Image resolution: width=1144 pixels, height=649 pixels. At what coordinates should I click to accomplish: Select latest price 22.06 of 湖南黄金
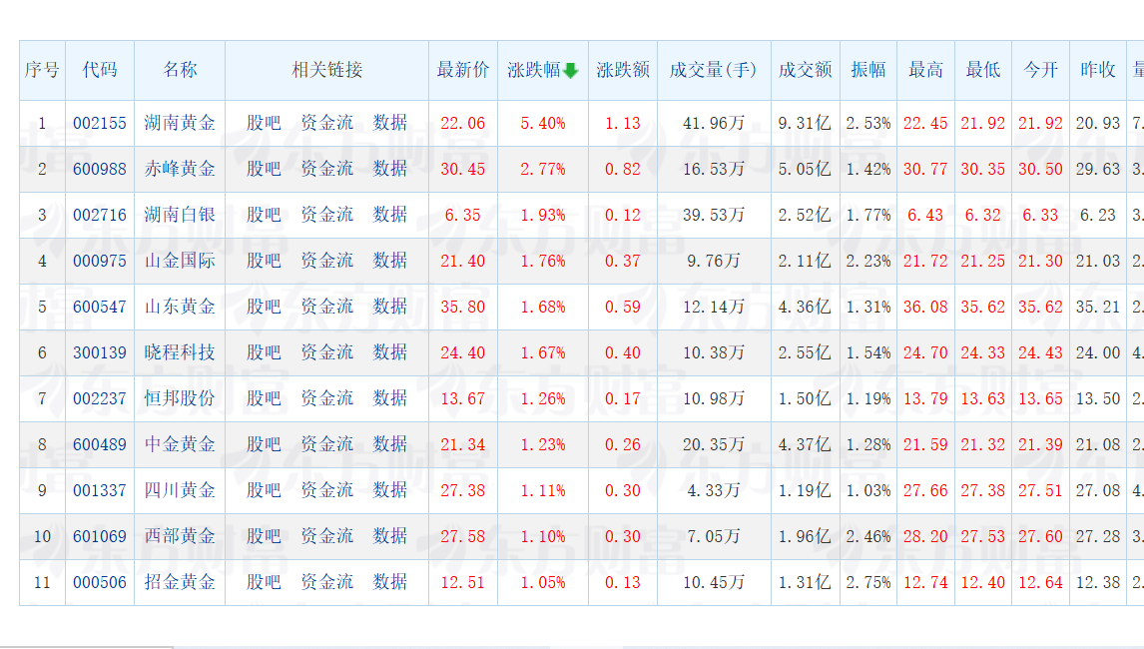(462, 124)
